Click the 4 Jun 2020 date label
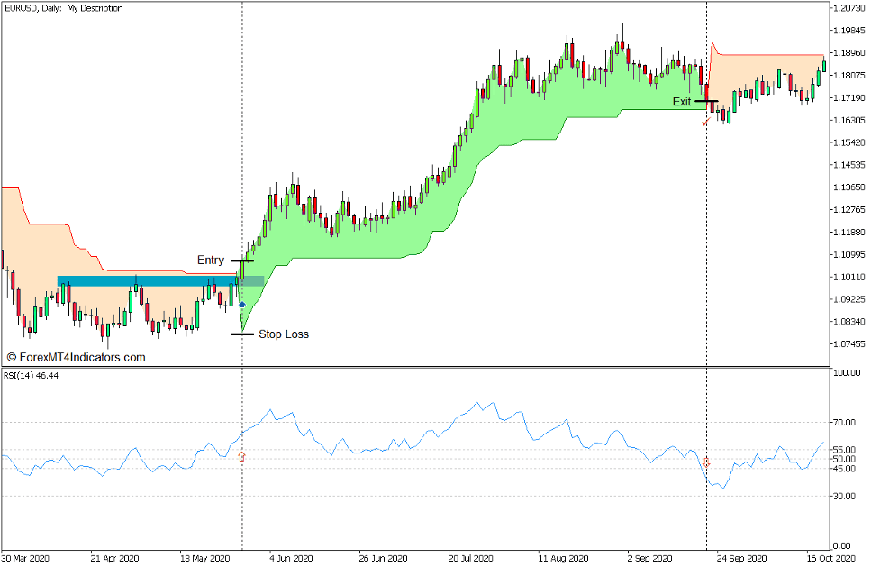Image resolution: width=880 pixels, height=567 pixels. point(292,558)
